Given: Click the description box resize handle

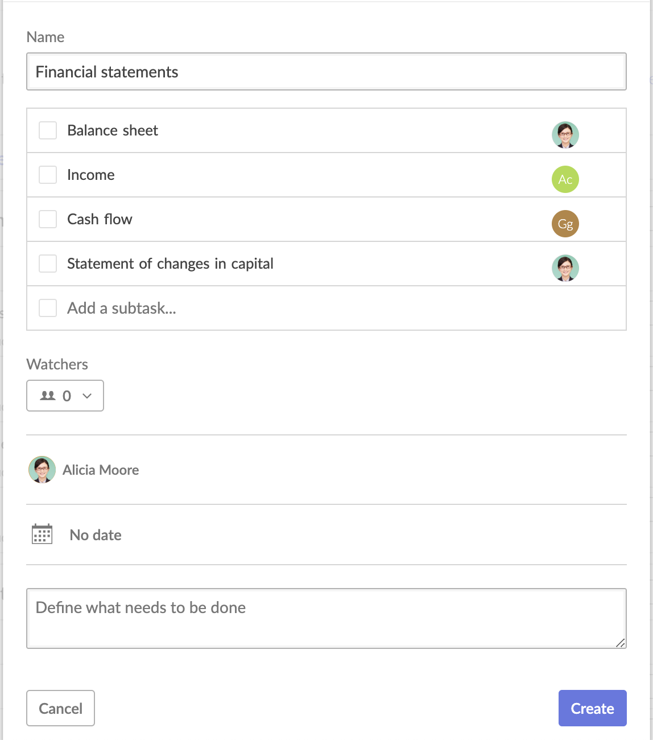Looking at the screenshot, I should (620, 643).
